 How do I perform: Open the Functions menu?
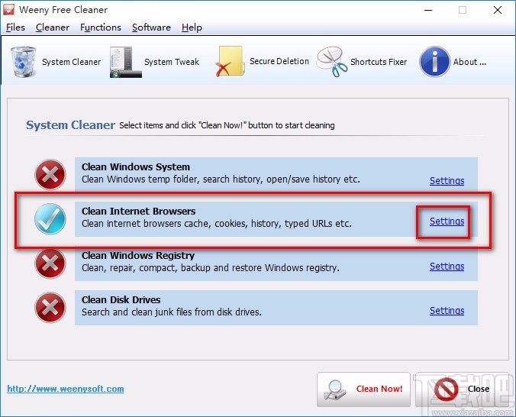(x=101, y=27)
